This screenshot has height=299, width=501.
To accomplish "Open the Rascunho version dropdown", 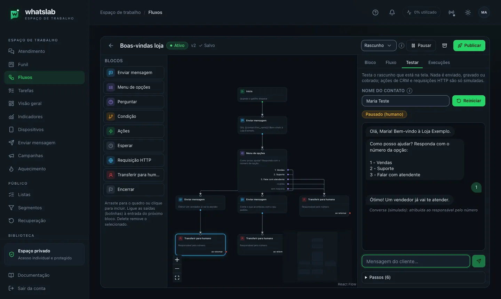I will [x=379, y=46].
